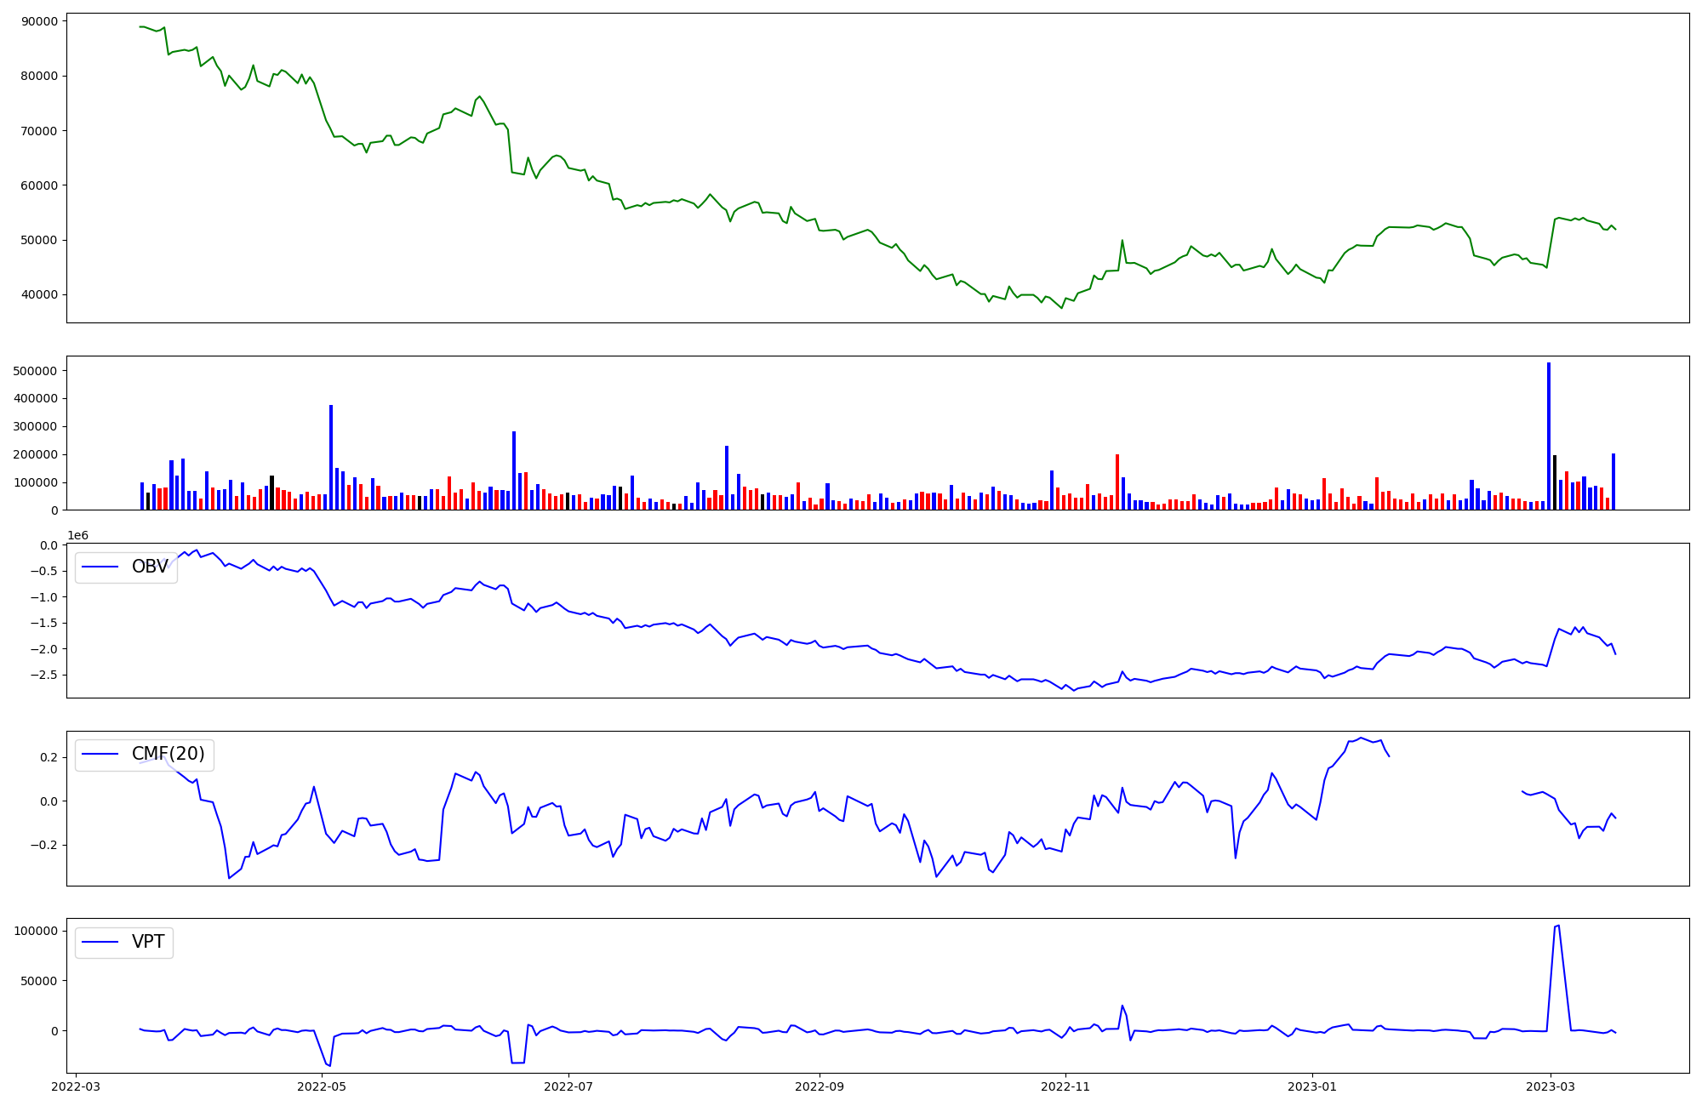The height and width of the screenshot is (1106, 1702).
Task: Click the 2023-01 x-axis date label
Action: coord(1311,1086)
